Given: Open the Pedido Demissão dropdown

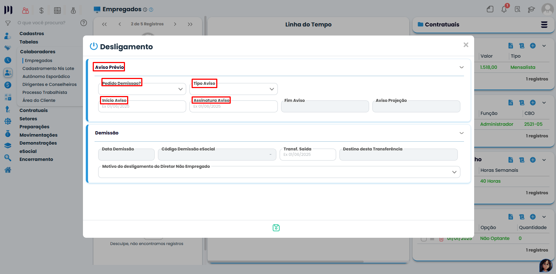Looking at the screenshot, I should (x=142, y=89).
